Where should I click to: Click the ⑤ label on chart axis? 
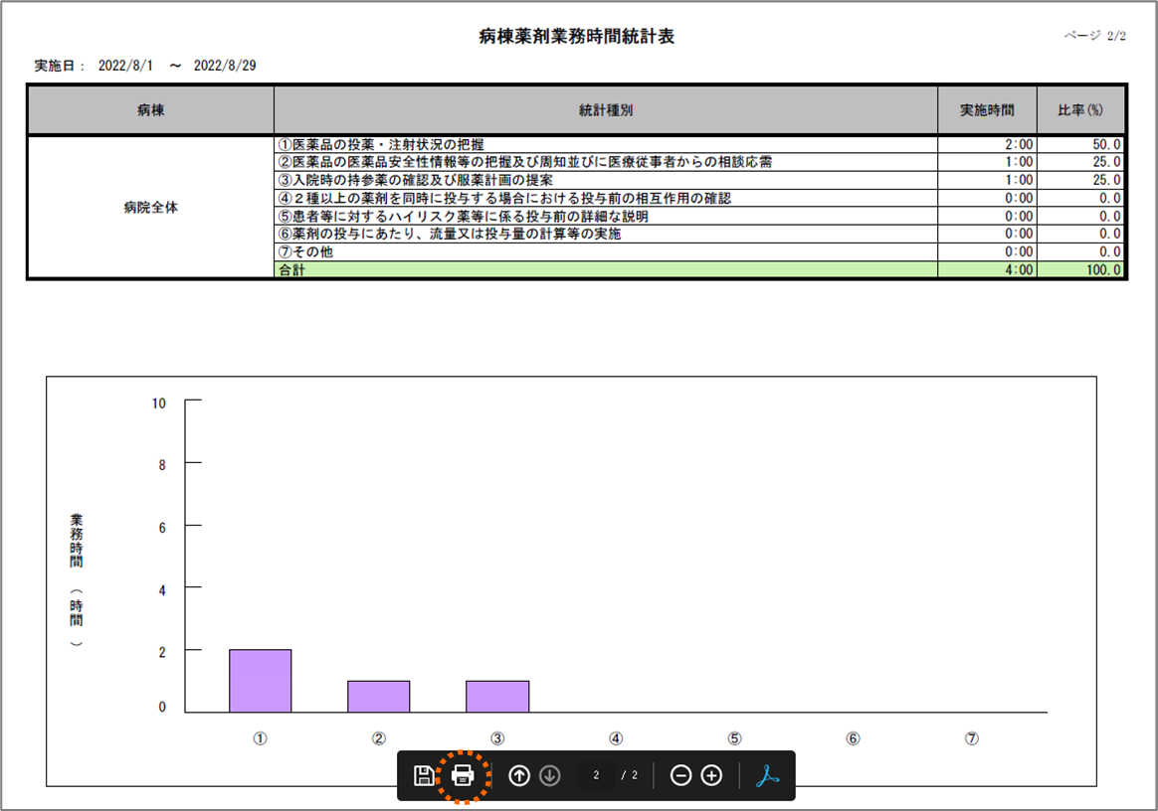(734, 738)
